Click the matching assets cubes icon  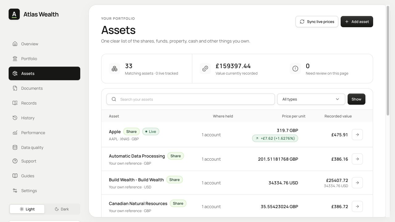[114, 68]
